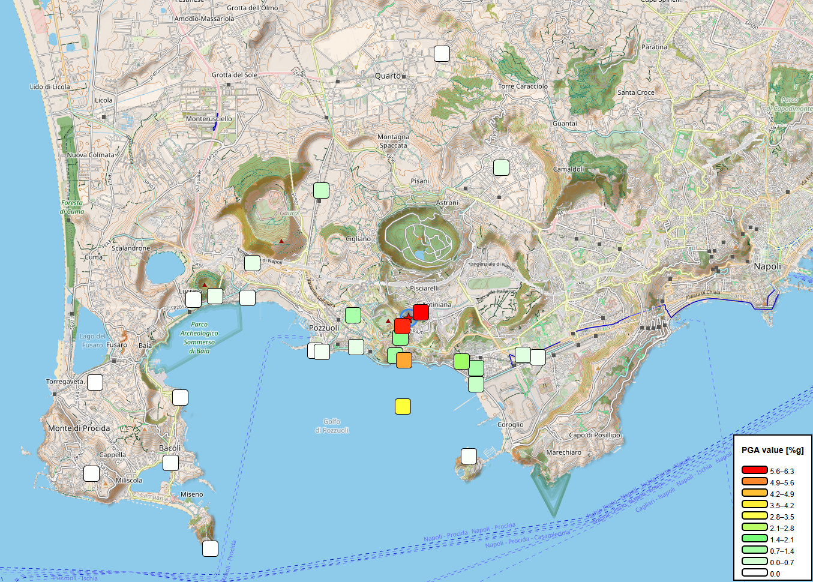Select the red PGA marker near Antiniana
This screenshot has width=813, height=582.
pyautogui.click(x=421, y=312)
